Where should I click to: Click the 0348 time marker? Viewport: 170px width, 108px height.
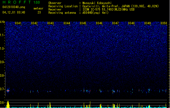tap(131, 23)
